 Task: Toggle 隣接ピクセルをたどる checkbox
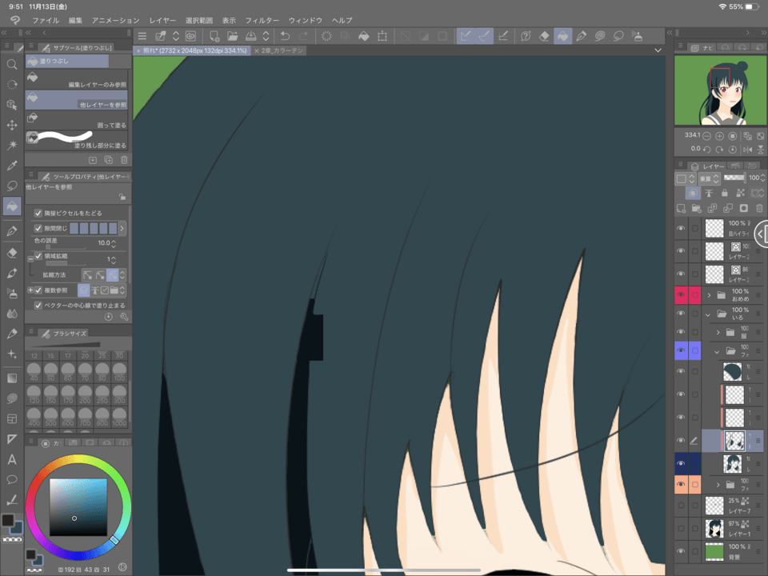[38, 214]
